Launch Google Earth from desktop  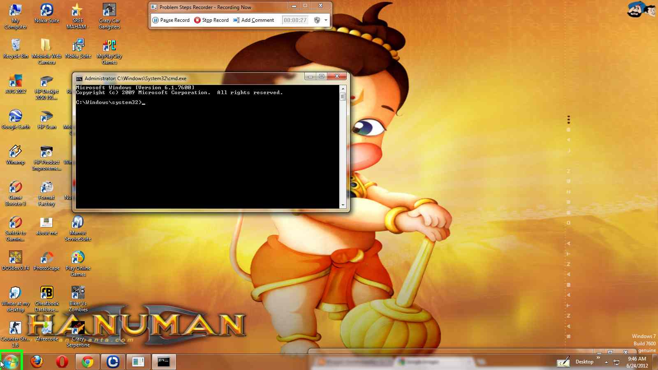(x=16, y=120)
